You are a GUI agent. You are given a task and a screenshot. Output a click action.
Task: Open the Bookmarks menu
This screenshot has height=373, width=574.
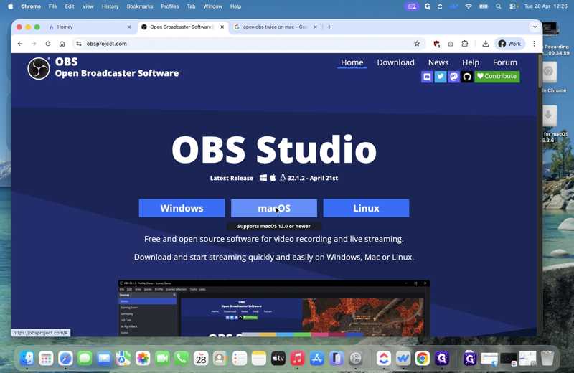coord(140,6)
